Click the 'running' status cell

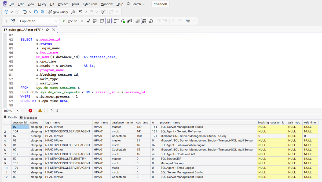click(36, 136)
